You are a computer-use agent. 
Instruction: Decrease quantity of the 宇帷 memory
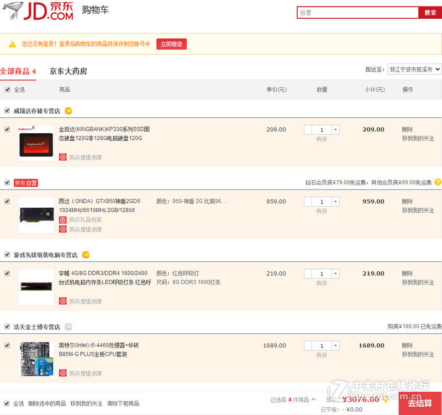tap(308, 274)
